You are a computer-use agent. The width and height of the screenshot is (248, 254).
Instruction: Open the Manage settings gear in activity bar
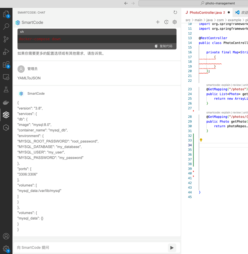tap(6, 249)
